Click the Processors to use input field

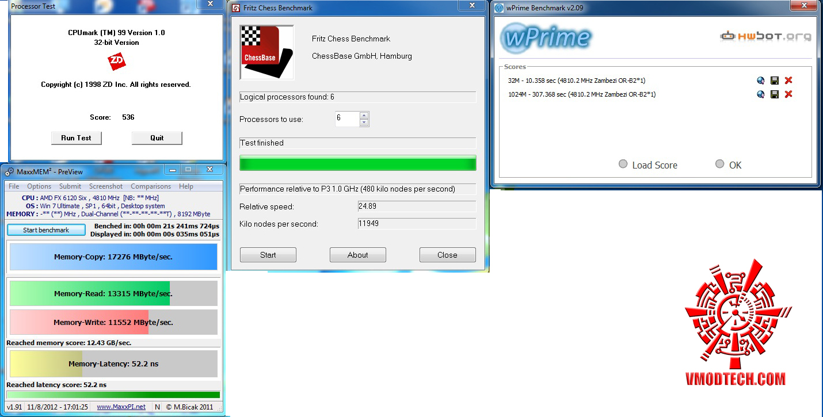pyautogui.click(x=347, y=119)
